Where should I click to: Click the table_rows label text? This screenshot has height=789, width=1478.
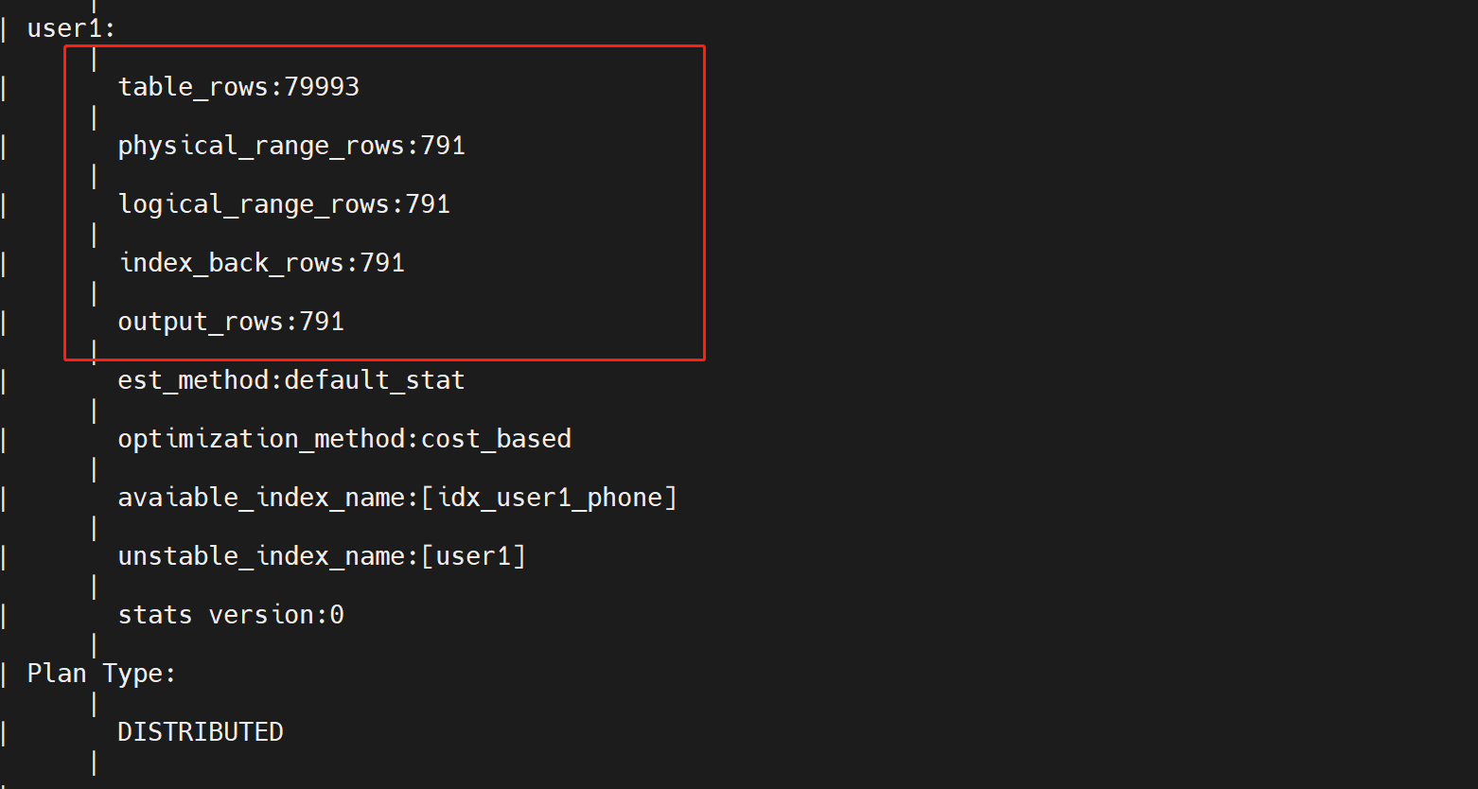[193, 87]
